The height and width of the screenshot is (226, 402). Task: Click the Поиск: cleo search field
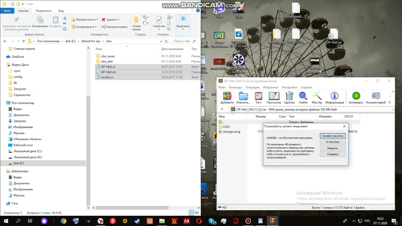[x=185, y=41]
